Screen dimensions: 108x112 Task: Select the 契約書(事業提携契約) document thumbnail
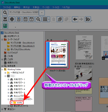(x=84, y=48)
